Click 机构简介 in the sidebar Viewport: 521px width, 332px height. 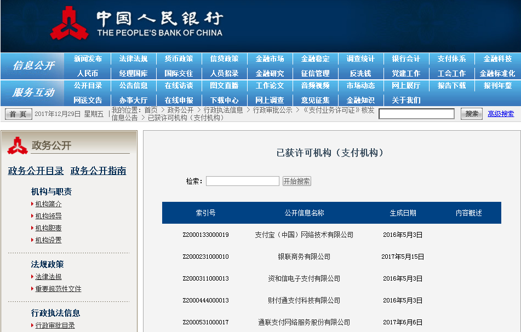pyautogui.click(x=48, y=204)
